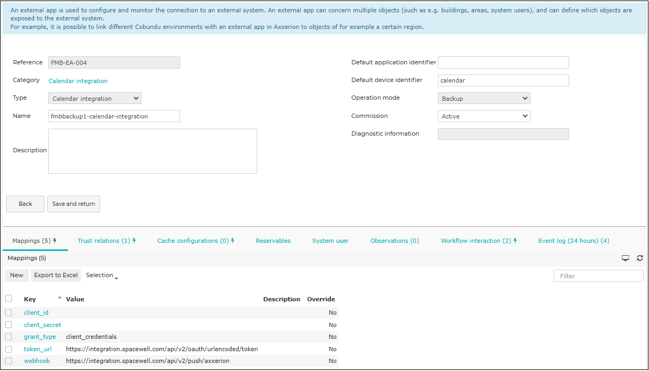Image resolution: width=649 pixels, height=371 pixels.
Task: Click the Default device identifier field
Action: [503, 80]
